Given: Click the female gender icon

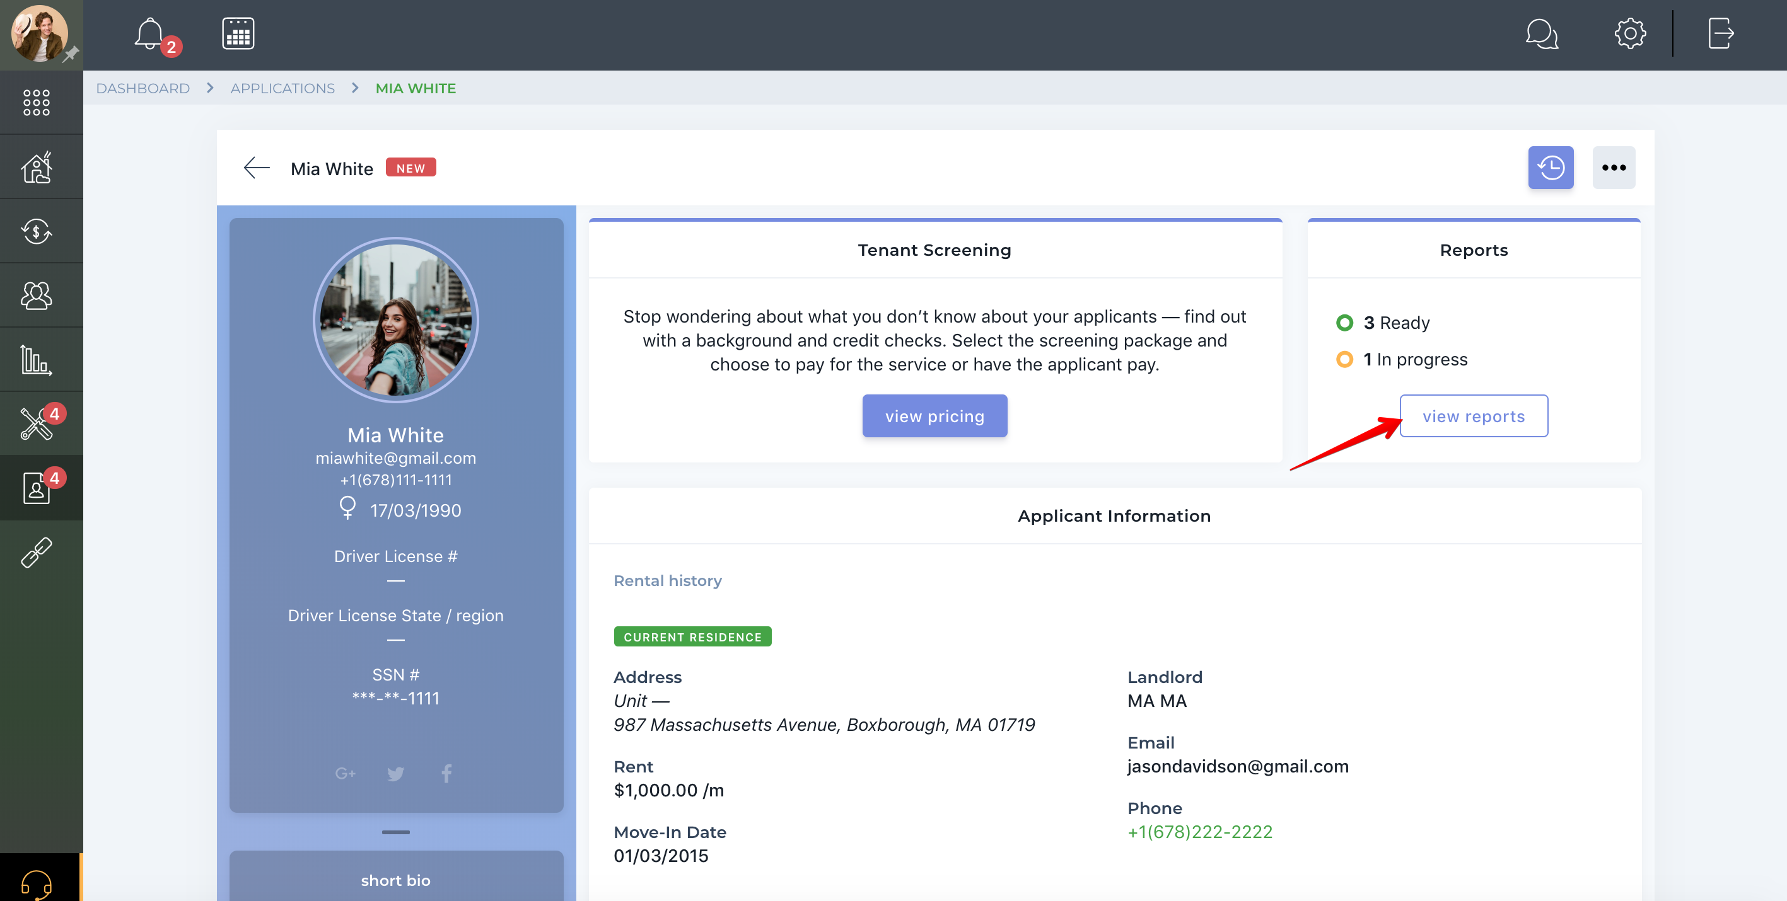Looking at the screenshot, I should (347, 508).
